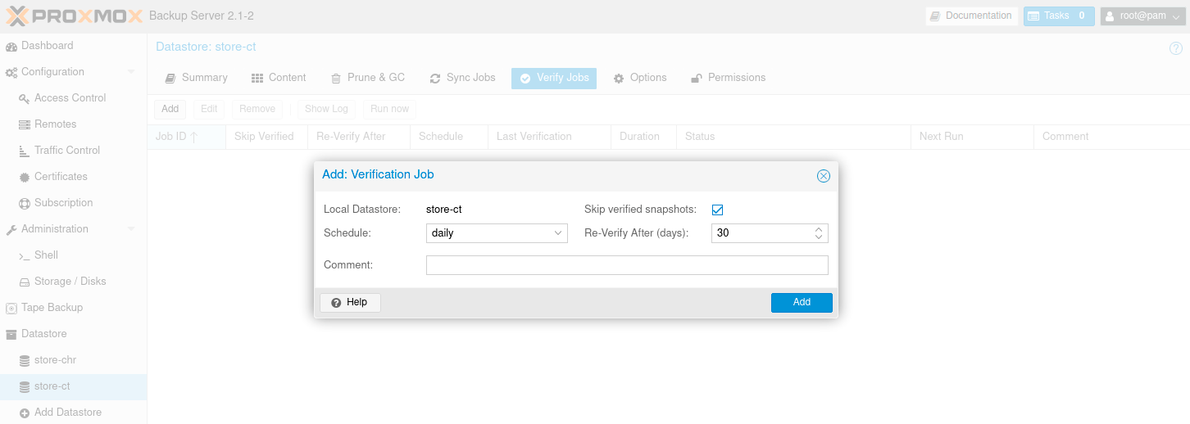This screenshot has height=424, width=1190.
Task: Click the Comment text field
Action: 627,265
